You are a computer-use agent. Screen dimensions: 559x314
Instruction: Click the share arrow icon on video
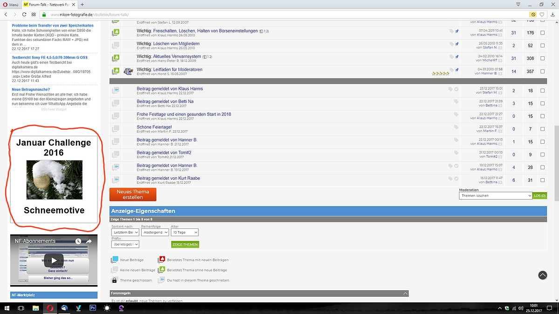(89, 241)
